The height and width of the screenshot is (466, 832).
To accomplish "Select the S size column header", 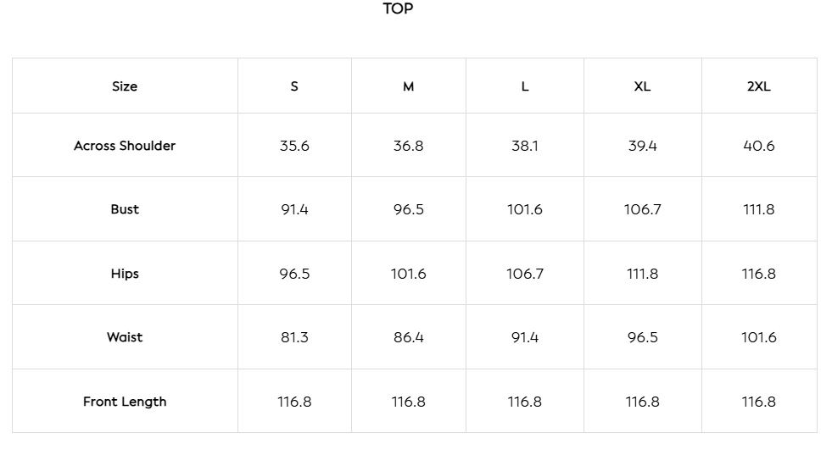I will pos(294,86).
